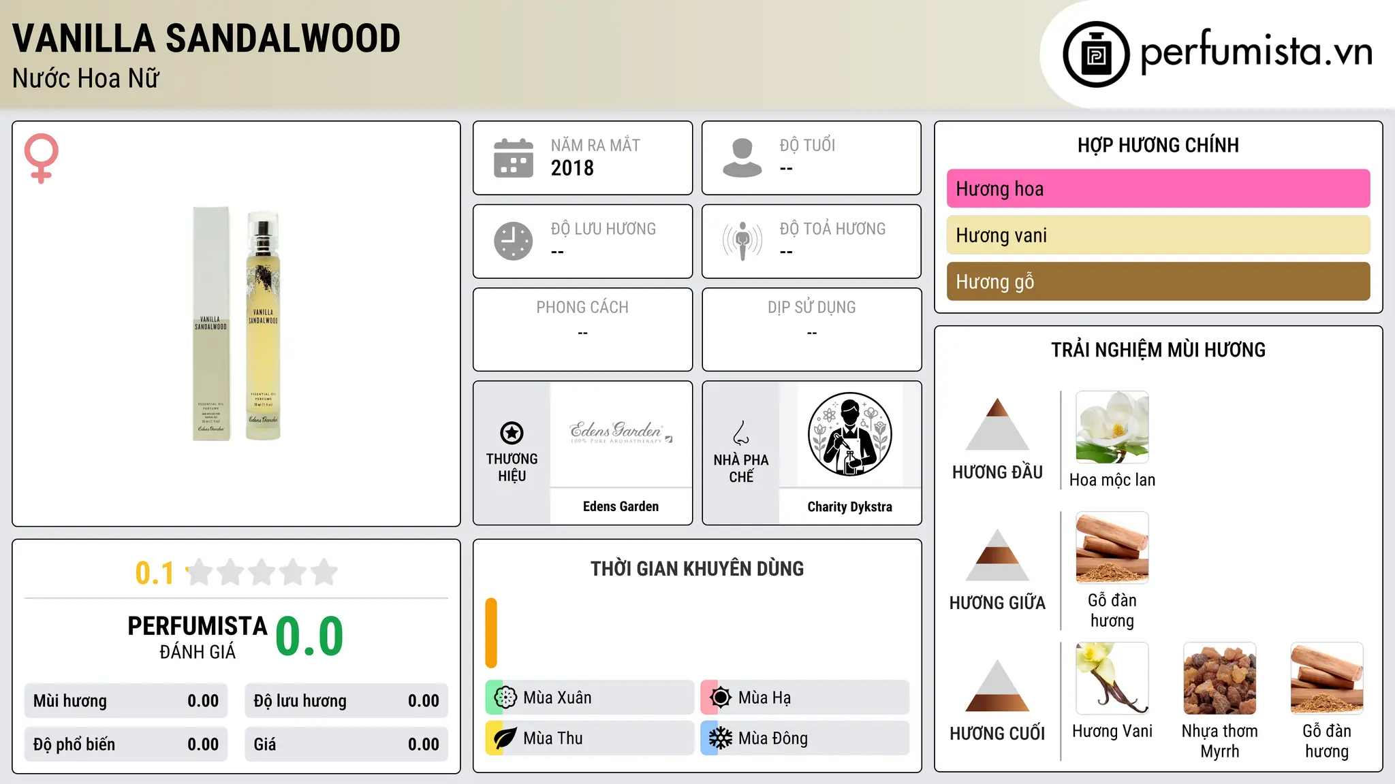Screen dimensions: 1395x784
Task: Click the Gỗ đàn hương middle note thumbnail
Action: [1112, 548]
